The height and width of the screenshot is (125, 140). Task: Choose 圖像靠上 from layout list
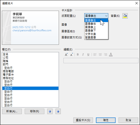click(x=96, y=27)
